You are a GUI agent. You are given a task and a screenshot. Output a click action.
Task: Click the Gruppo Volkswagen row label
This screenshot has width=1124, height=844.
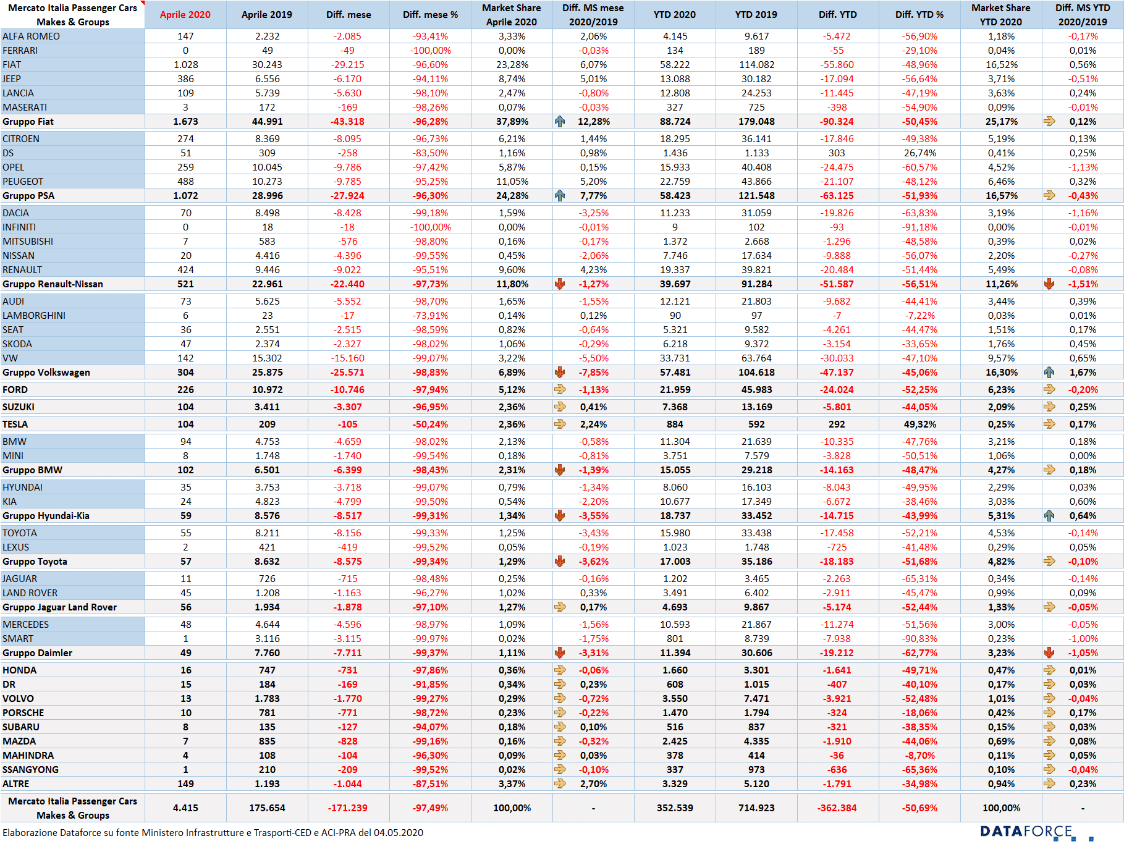[46, 373]
